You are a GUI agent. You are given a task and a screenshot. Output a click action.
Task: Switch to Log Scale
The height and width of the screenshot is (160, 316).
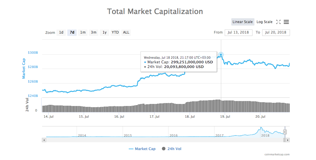click(265, 22)
